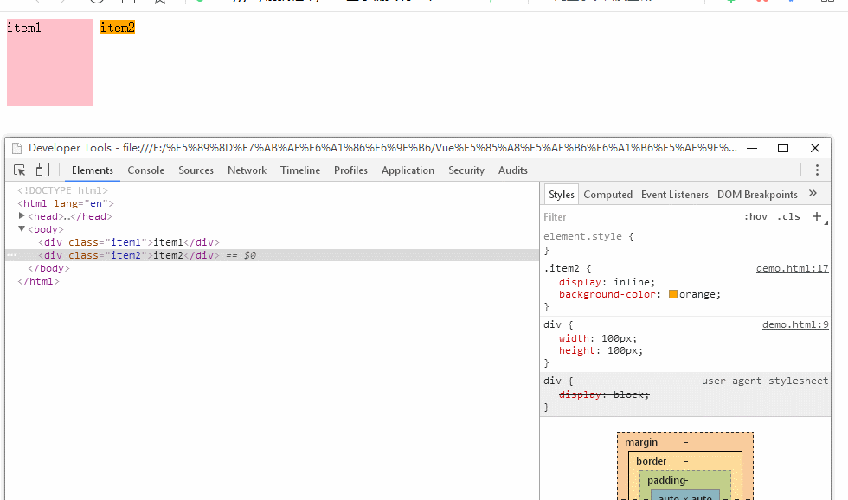Image resolution: width=848 pixels, height=500 pixels.
Task: Click the element.style rule block
Action: (685, 243)
